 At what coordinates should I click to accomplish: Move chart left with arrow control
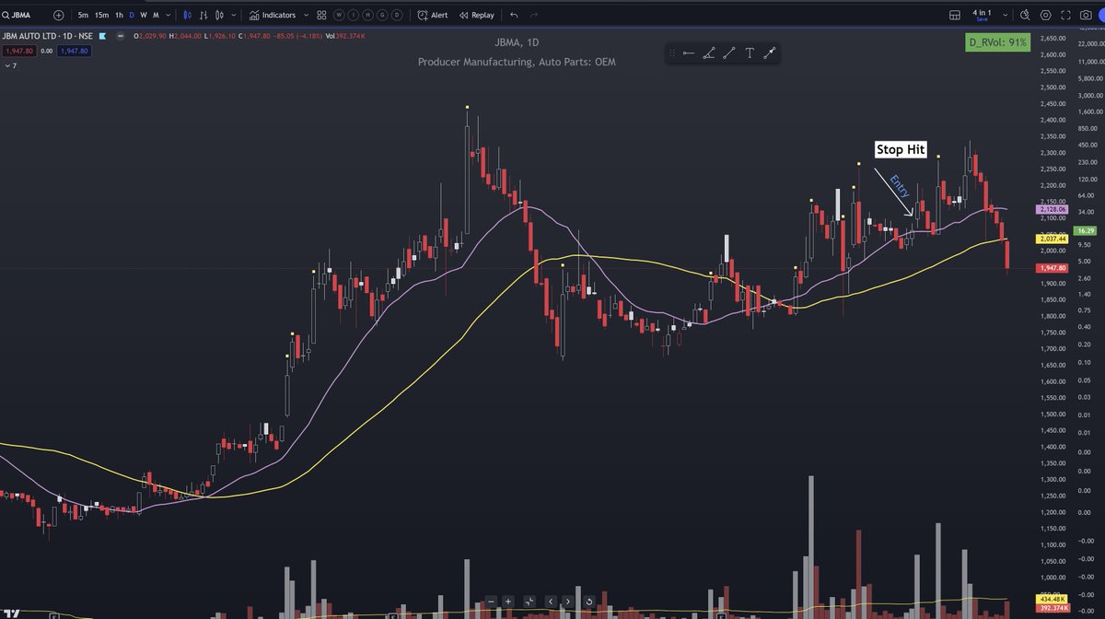tap(551, 601)
